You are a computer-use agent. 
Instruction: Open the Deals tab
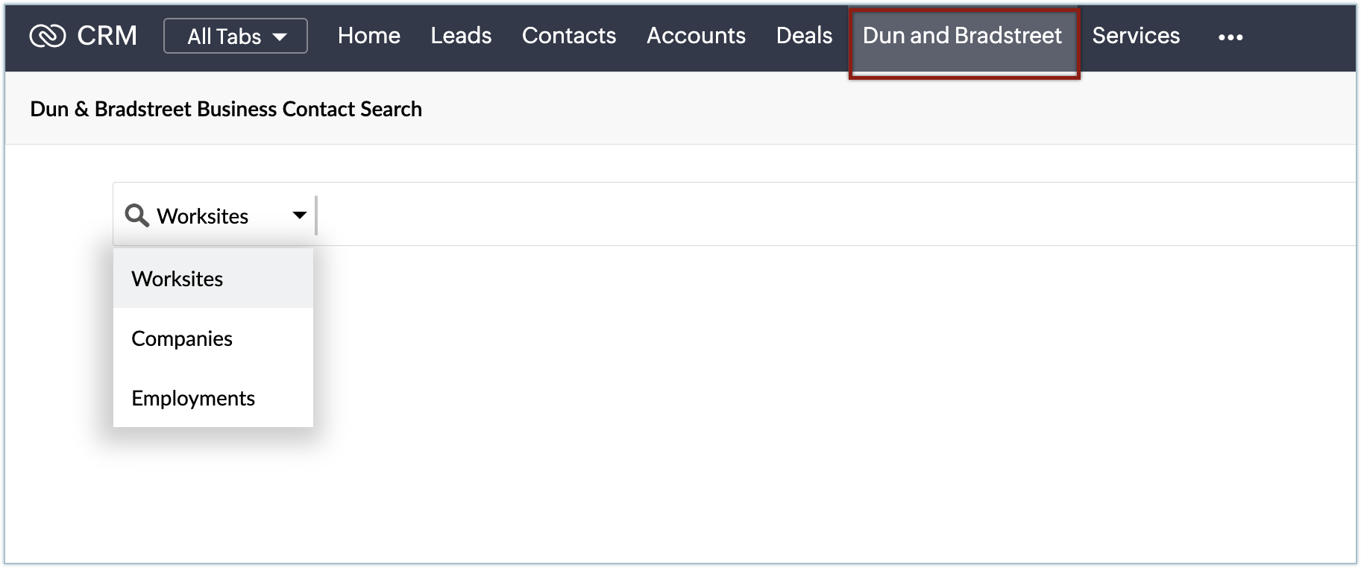point(804,36)
